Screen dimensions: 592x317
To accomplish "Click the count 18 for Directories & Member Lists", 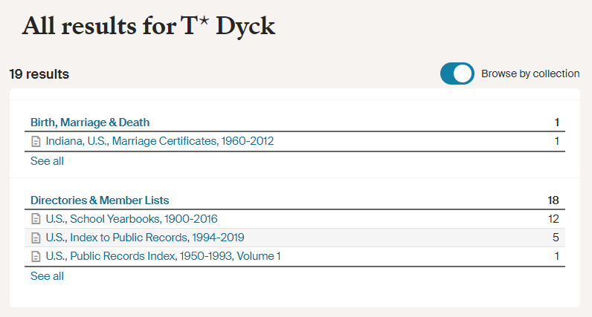I will point(553,200).
